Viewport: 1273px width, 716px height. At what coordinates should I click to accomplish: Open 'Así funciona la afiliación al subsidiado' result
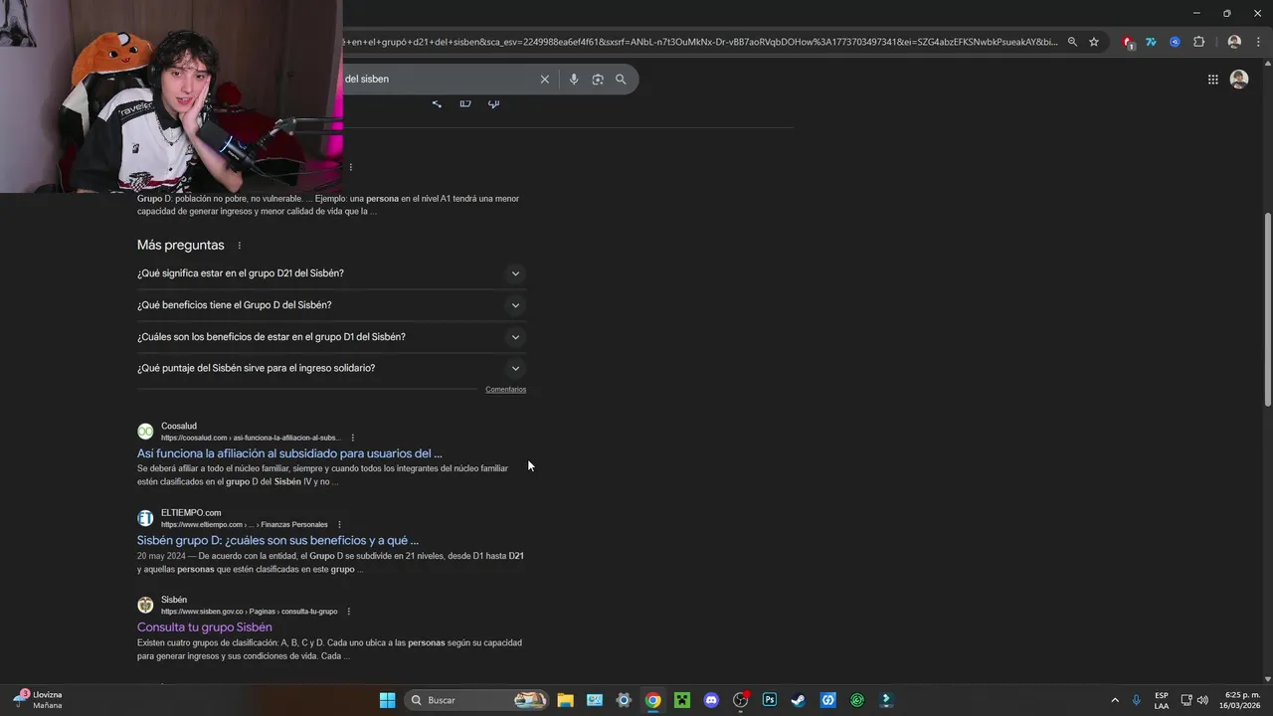pos(289,453)
